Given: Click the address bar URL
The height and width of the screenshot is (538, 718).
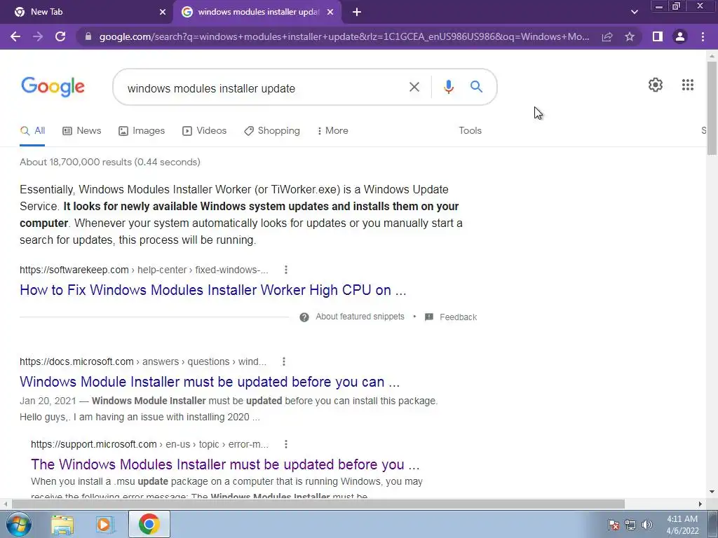Looking at the screenshot, I should 344,36.
